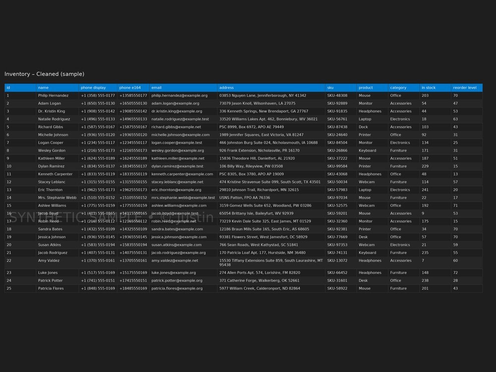Screen dimensions: 496x372
Task: Select SKU-50034 cell
Action: tap(341, 182)
